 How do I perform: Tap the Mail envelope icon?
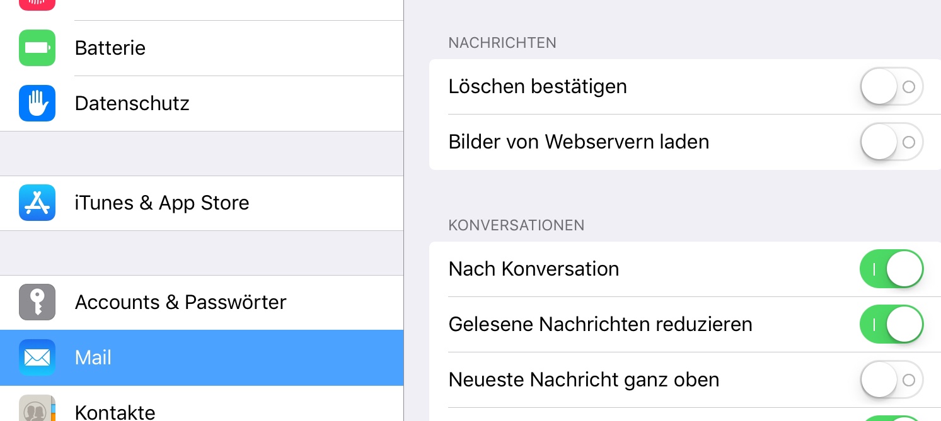point(37,357)
